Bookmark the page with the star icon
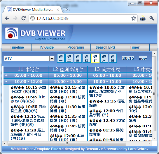 click(134, 18)
